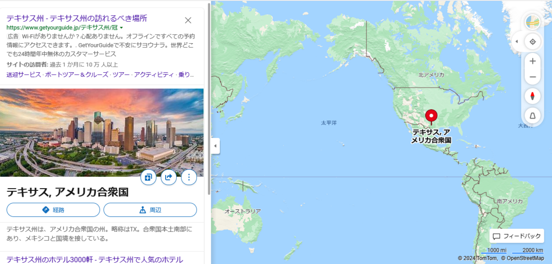Image resolution: width=552 pixels, height=264 pixels.
Task: Collapse the left info panel arrow
Action: point(215,146)
